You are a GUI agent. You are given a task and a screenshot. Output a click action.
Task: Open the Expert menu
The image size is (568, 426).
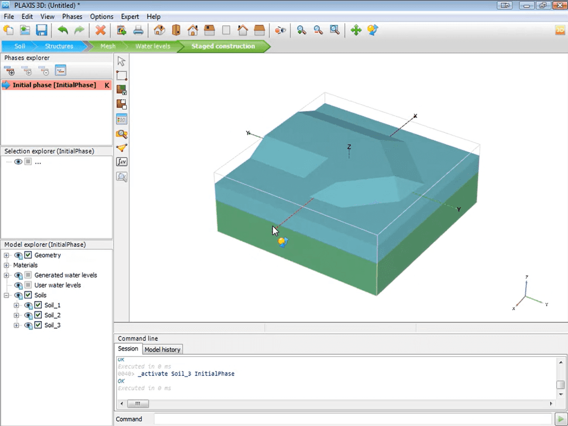(x=130, y=17)
